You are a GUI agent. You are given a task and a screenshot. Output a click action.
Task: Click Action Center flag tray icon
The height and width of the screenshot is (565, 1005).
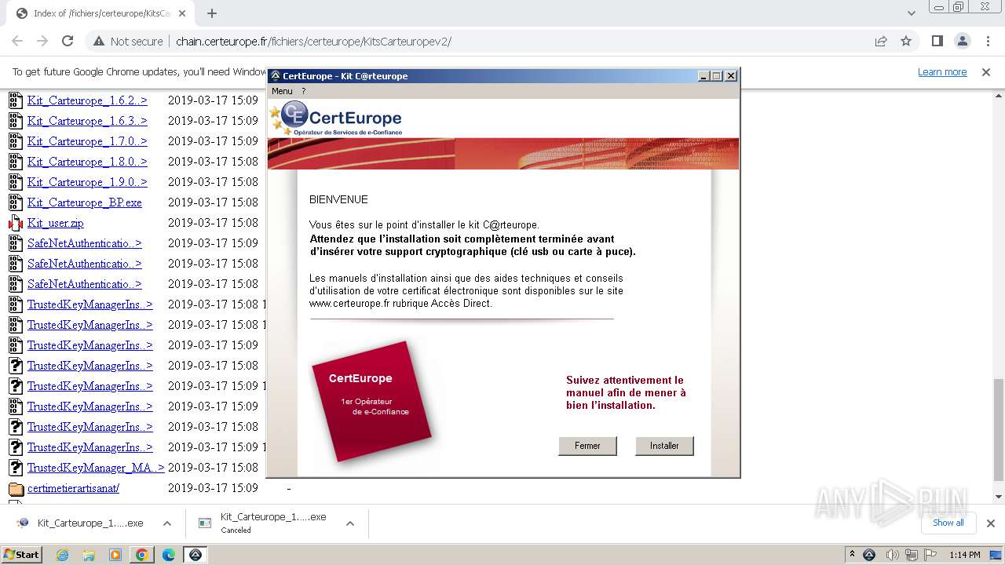[x=930, y=555]
